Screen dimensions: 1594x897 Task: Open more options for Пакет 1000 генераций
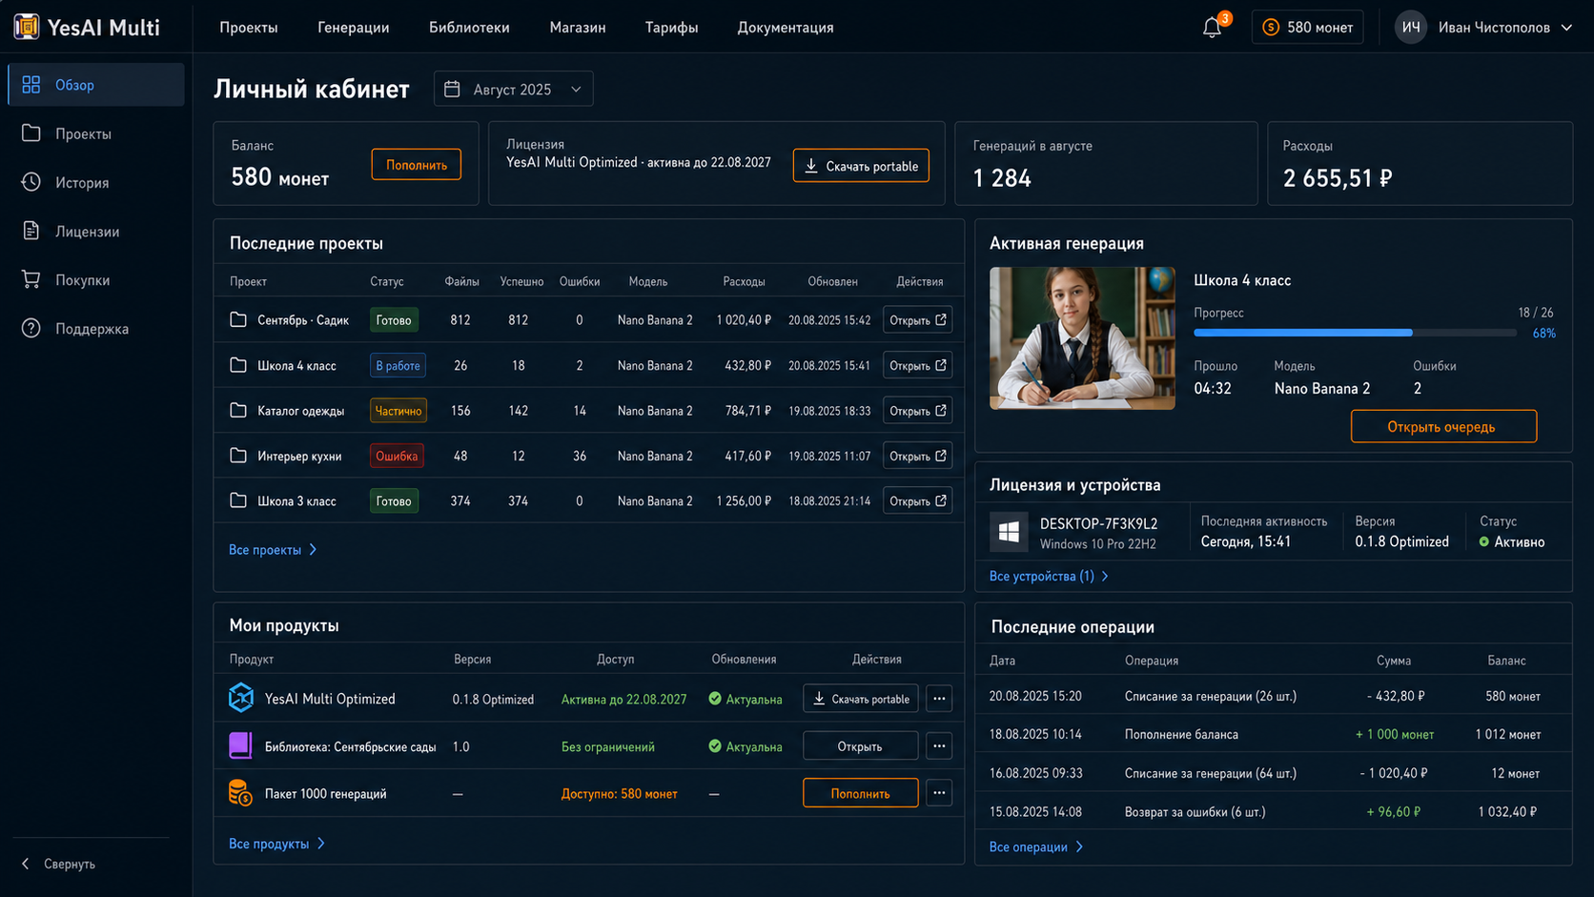click(x=939, y=793)
